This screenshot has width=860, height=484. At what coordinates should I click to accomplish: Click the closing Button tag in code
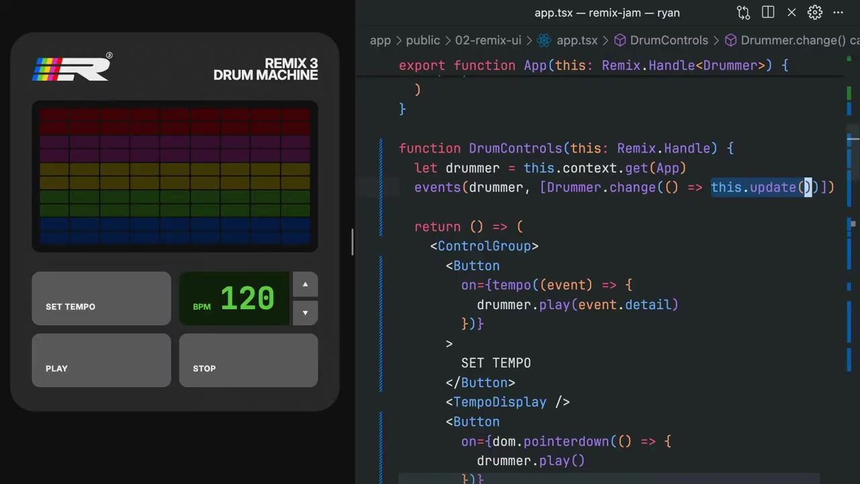[480, 382]
